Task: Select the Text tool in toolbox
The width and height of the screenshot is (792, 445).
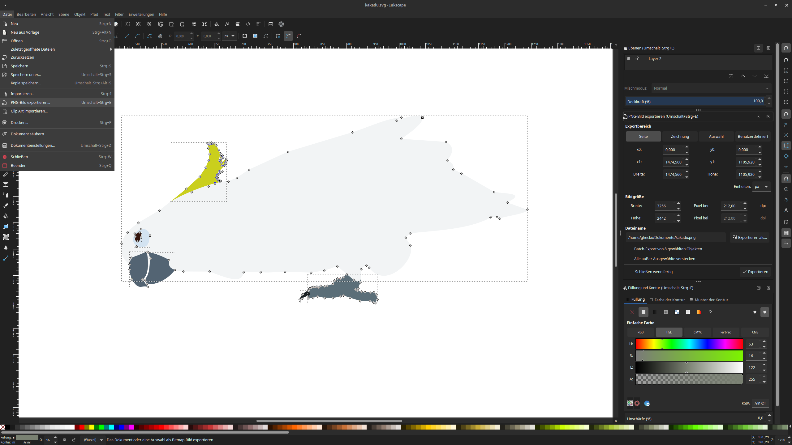Action: [6, 184]
